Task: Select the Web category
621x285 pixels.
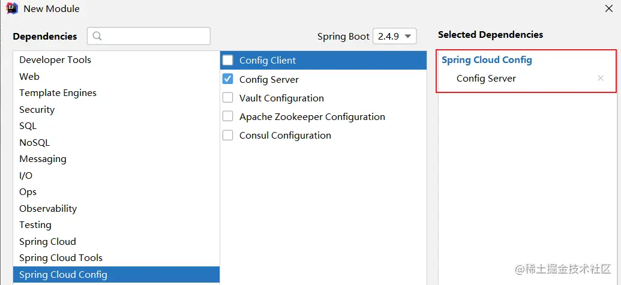Action: click(x=116, y=76)
